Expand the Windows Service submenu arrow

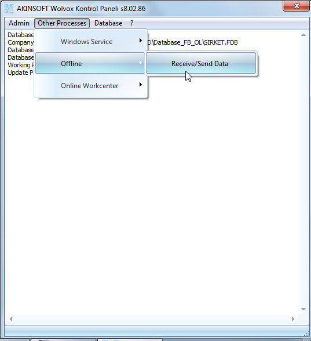[141, 41]
